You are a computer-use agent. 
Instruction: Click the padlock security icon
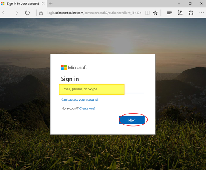[x=41, y=13]
